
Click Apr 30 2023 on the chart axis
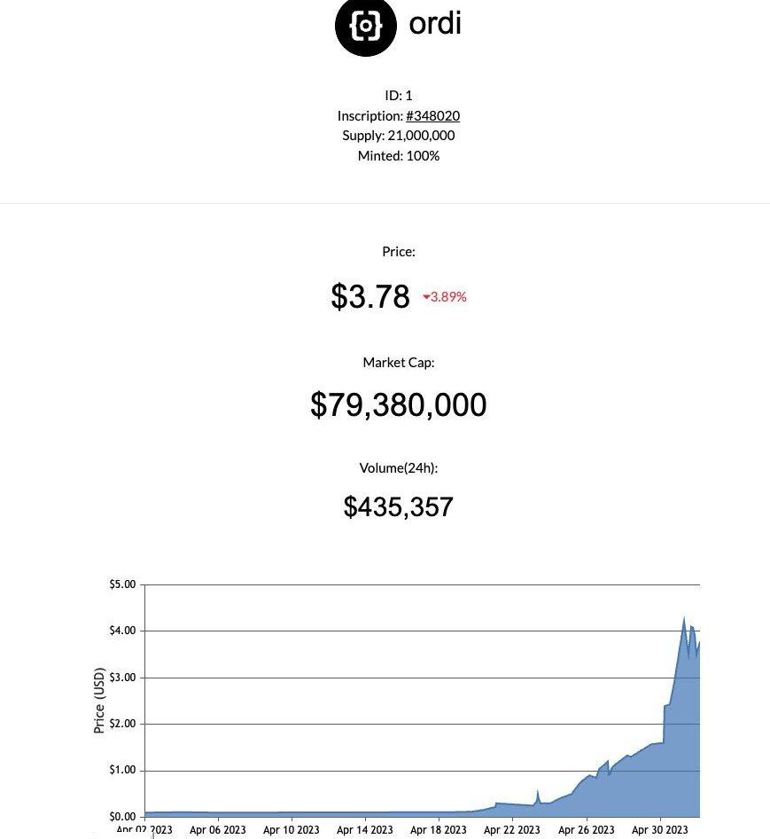point(659,830)
